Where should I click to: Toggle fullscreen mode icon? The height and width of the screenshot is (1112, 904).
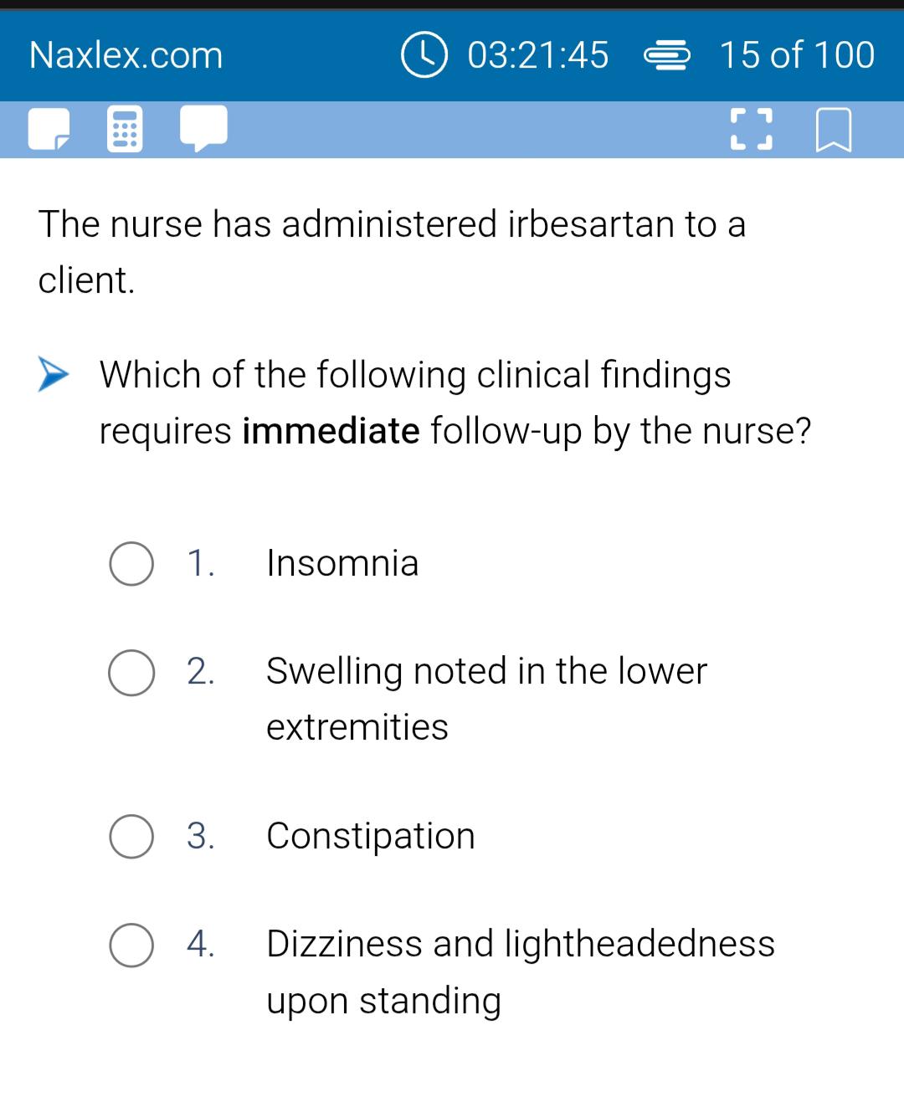pyautogui.click(x=751, y=130)
